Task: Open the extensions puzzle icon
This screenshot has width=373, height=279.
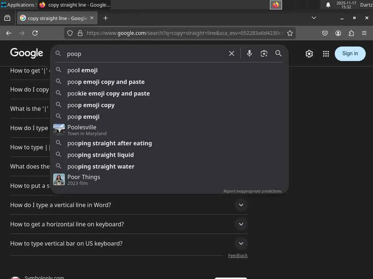Action: 351,33
